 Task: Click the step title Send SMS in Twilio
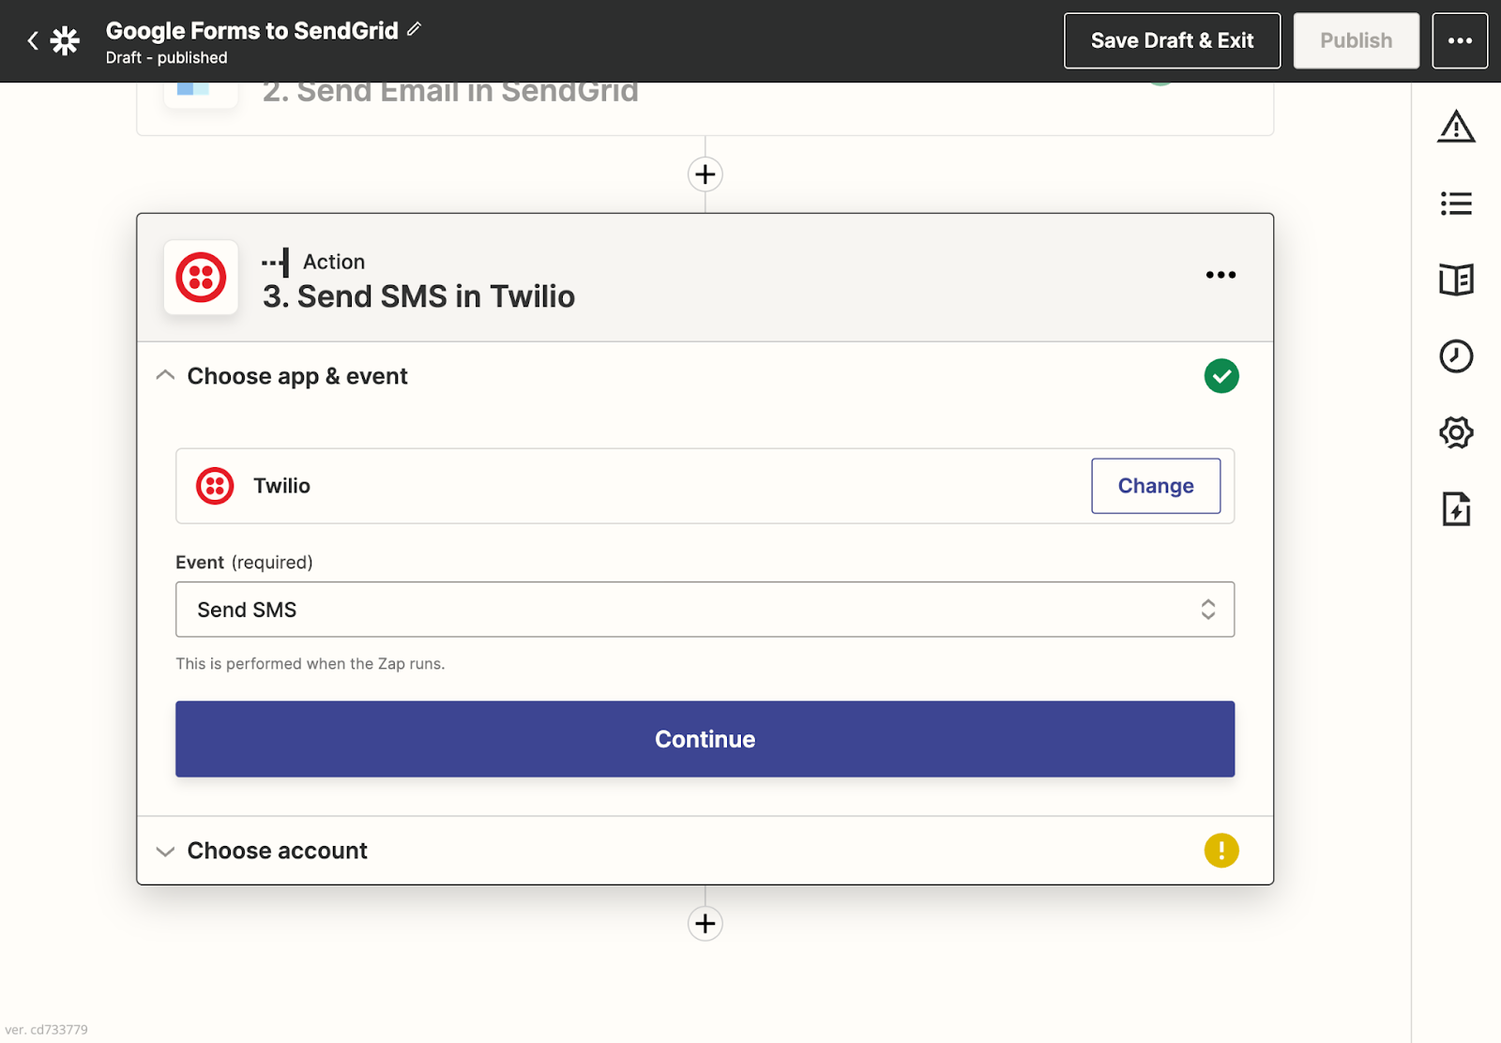click(418, 296)
